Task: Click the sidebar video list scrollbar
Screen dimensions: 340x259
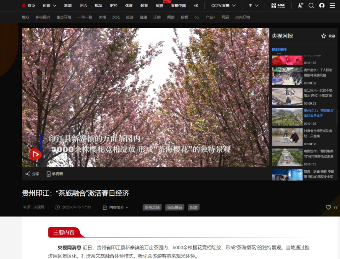Action: coord(337,118)
